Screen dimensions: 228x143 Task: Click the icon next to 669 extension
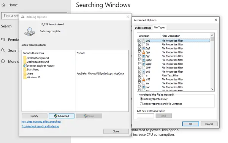coord(144,71)
